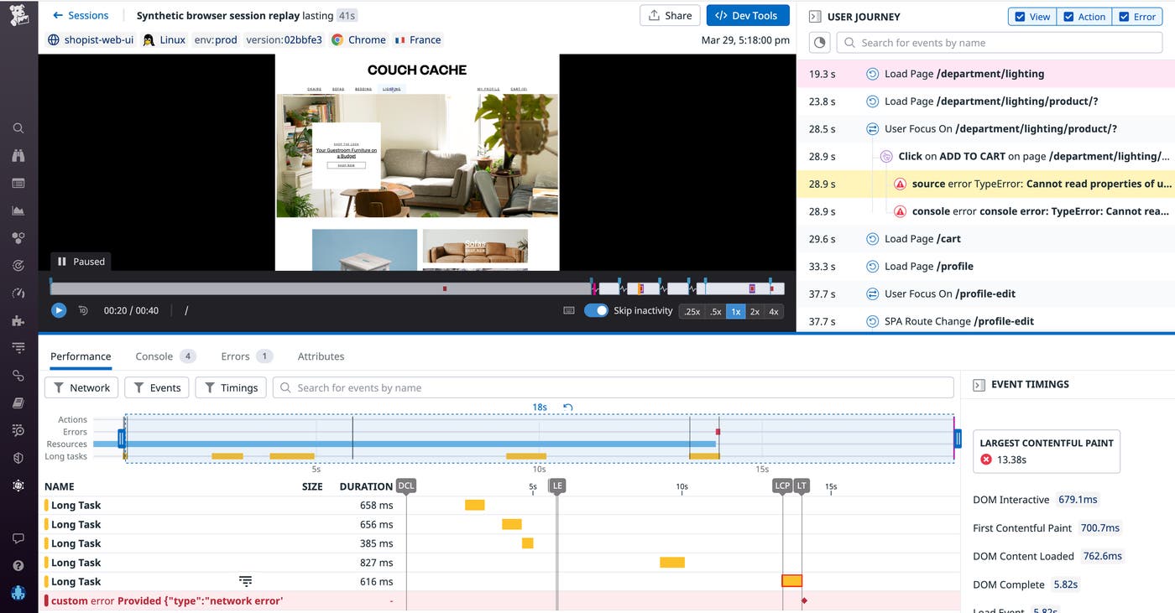Click the Datadog logo at top left
This screenshot has height=613, width=1175.
[x=18, y=15]
